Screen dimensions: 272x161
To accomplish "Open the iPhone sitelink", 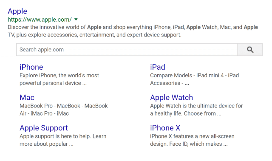I will tap(31, 67).
